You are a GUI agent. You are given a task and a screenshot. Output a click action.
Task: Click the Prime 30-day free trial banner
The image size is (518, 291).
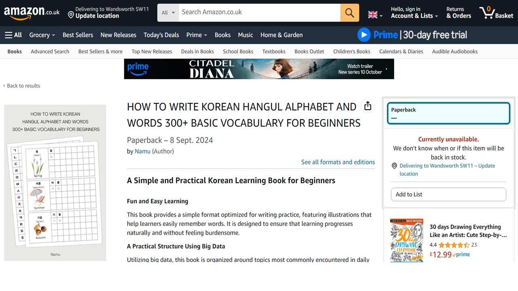click(412, 35)
